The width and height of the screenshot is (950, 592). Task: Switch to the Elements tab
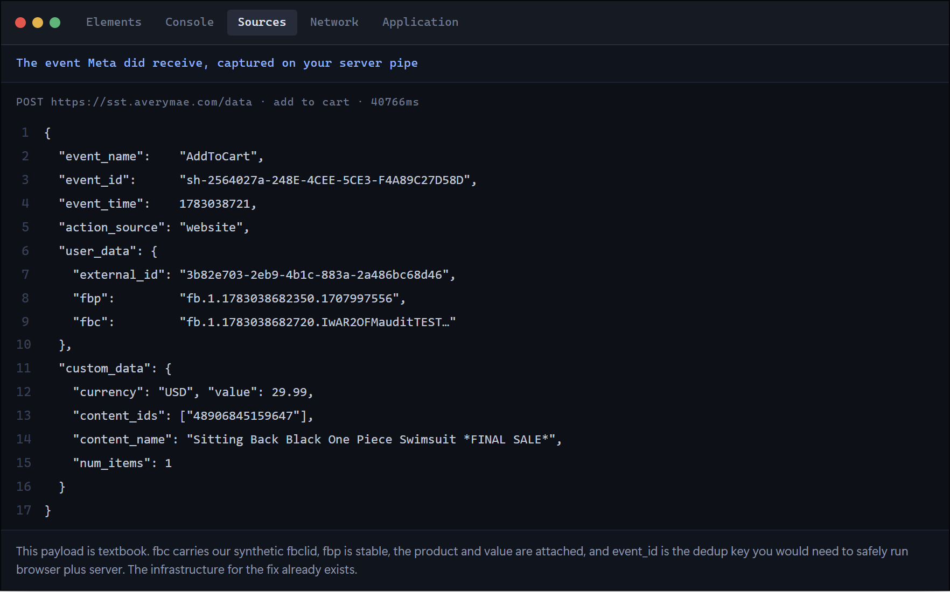click(114, 22)
